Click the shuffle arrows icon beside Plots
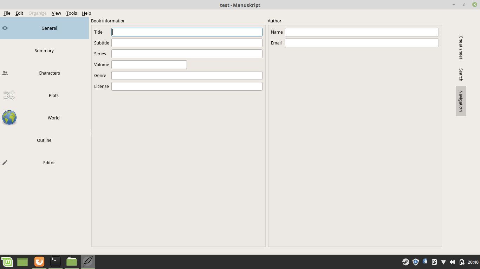 pos(9,95)
